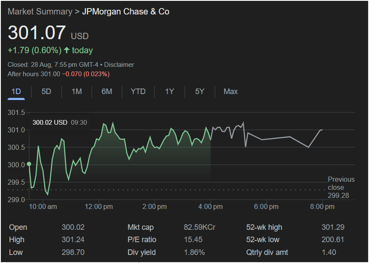Switch to the 5D tab
This screenshot has height=263, width=369.
pos(46,91)
